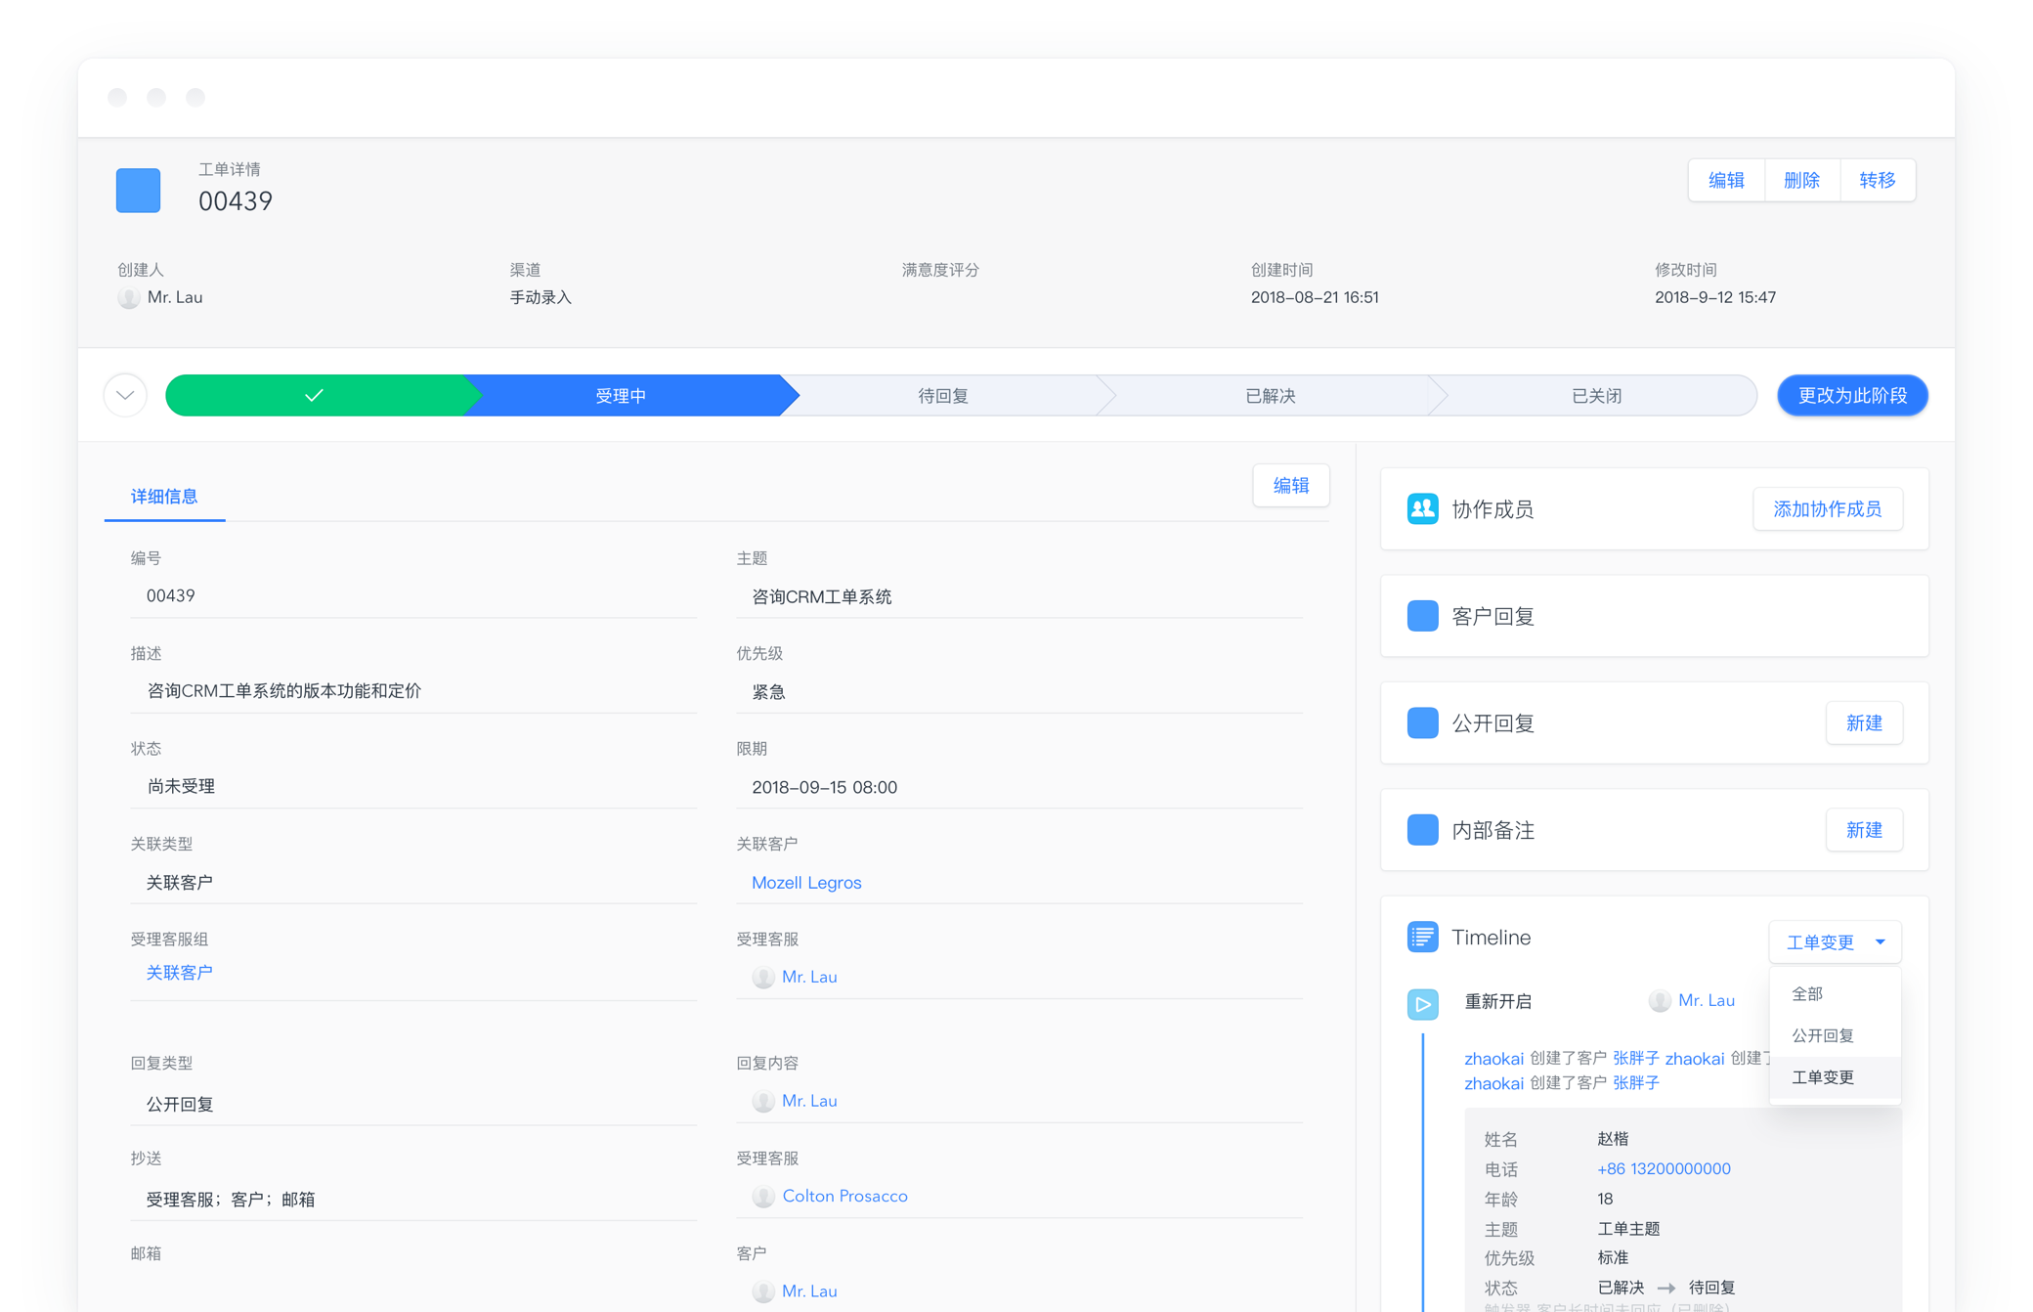Click the 公开回复 panel icon

click(1423, 722)
